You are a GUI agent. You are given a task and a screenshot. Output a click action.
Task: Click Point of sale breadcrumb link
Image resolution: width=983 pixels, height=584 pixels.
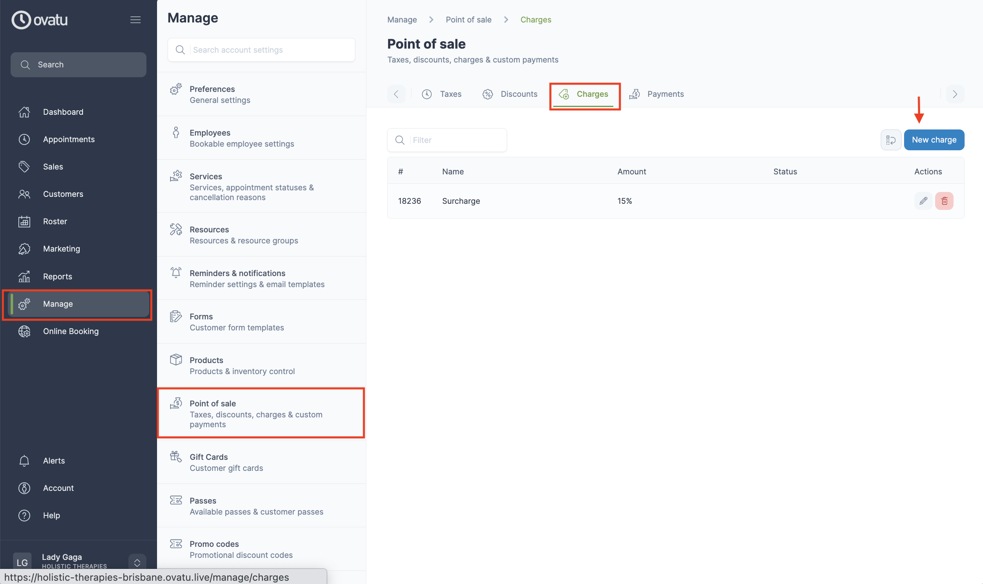click(x=469, y=20)
